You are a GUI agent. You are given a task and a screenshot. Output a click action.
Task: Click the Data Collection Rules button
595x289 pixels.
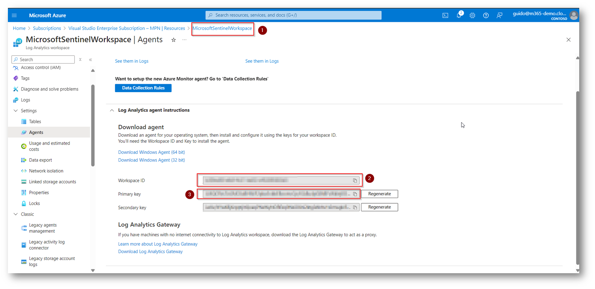pyautogui.click(x=143, y=88)
